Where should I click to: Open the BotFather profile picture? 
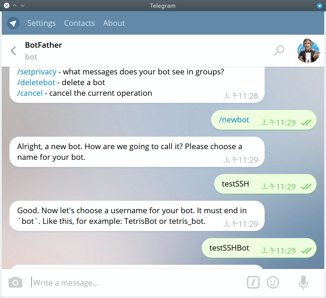pyautogui.click(x=308, y=50)
